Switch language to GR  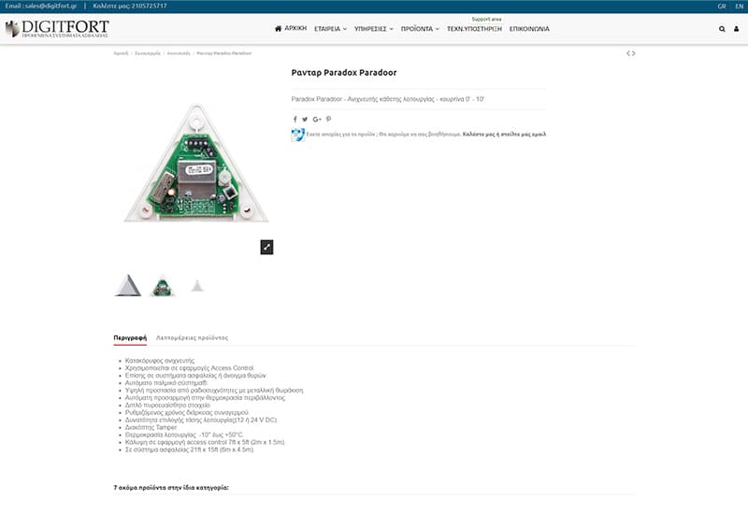pos(722,7)
